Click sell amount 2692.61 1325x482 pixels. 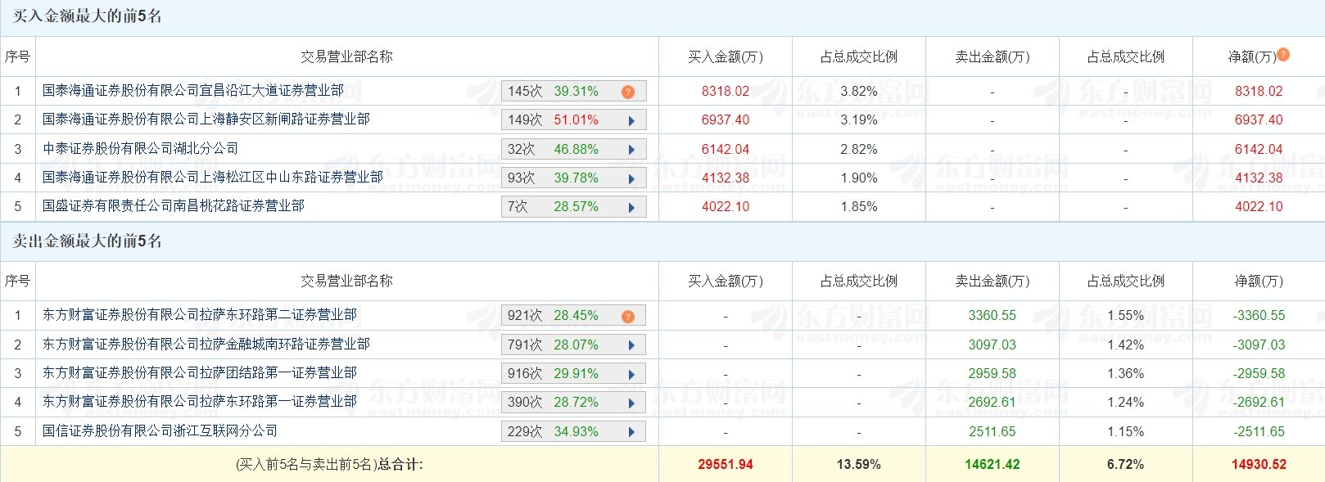pyautogui.click(x=993, y=403)
